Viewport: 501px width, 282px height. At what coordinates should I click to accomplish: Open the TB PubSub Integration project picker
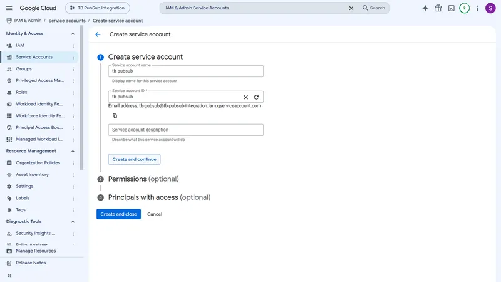click(98, 8)
